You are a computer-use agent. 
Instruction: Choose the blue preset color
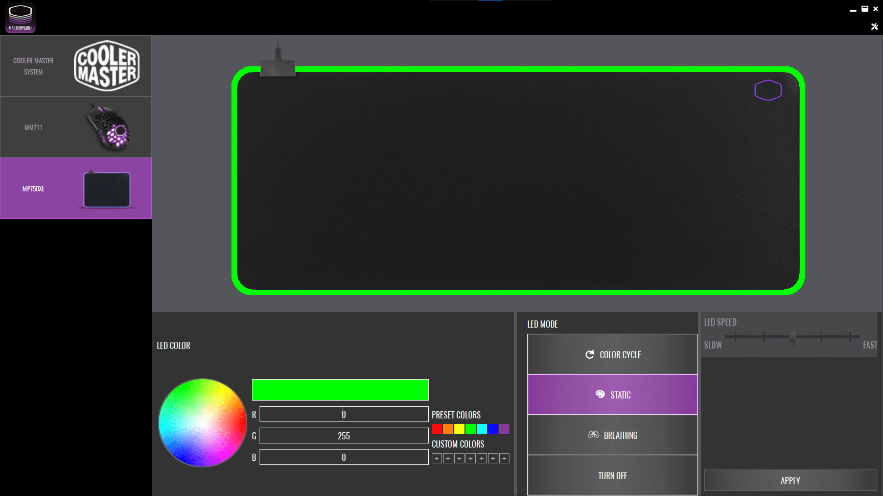click(493, 429)
